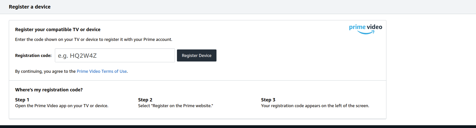Click the "Enter the code shown" instruction text
This screenshot has height=128, width=476.
94,39
